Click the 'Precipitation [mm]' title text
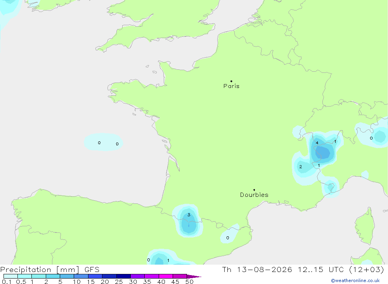 click(40, 270)
